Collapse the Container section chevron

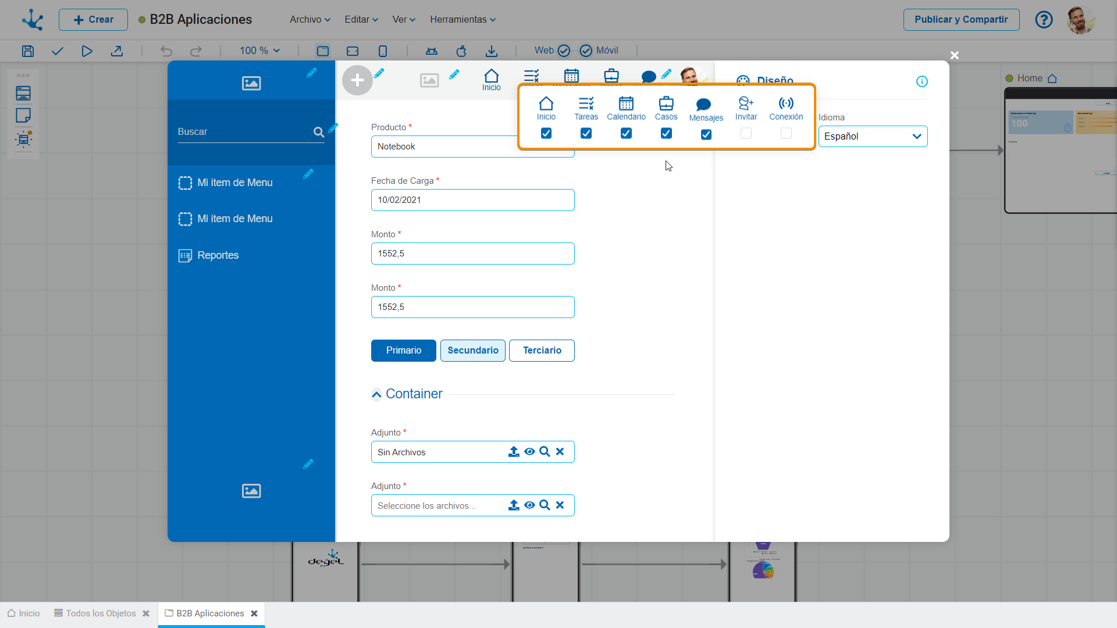point(376,395)
